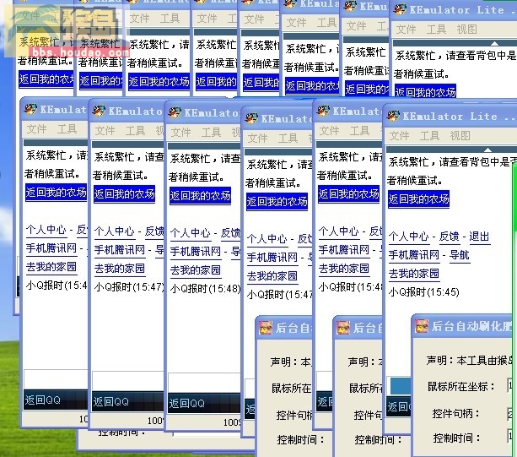Click white triangle in upper KEmulator Lite window
517x457 pixels.
click(494, 43)
